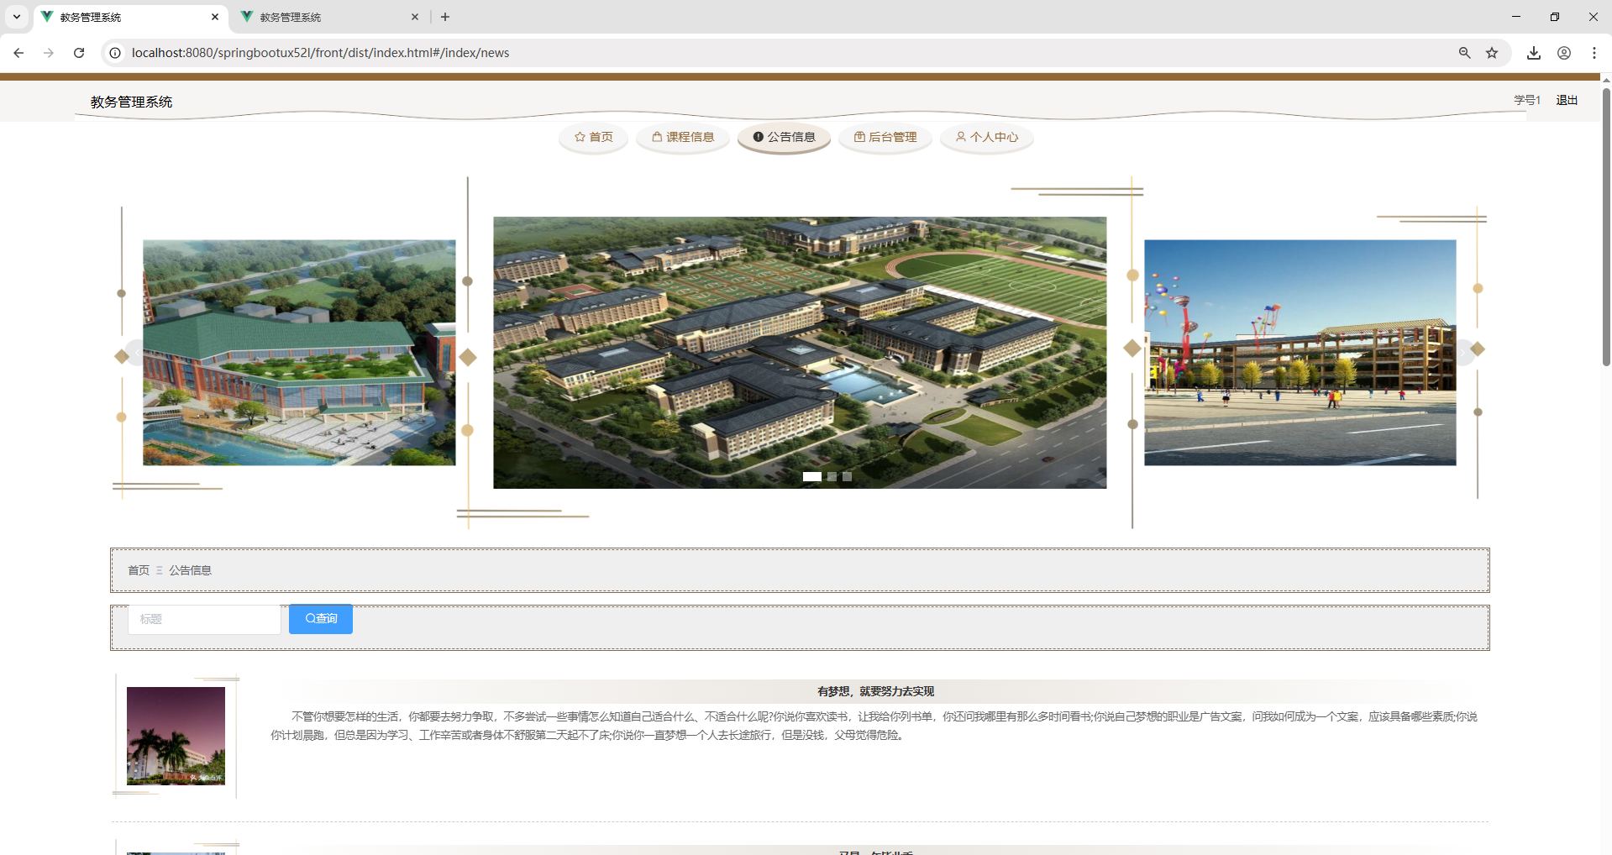Open Chrome three-dot menu
Image resolution: width=1612 pixels, height=855 pixels.
pos(1594,53)
